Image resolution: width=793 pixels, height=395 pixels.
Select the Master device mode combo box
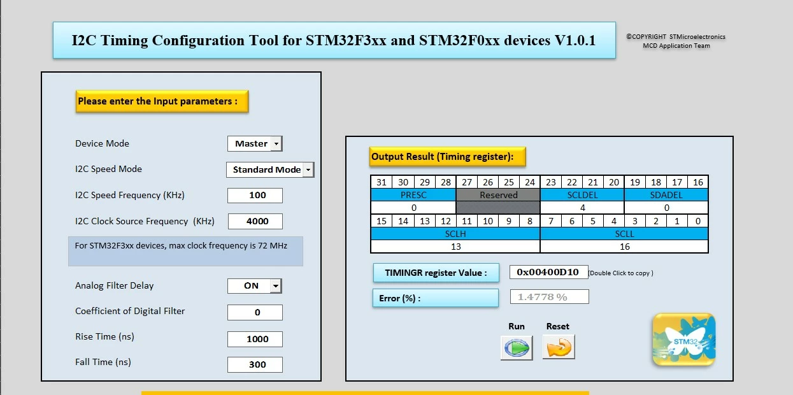click(x=255, y=143)
